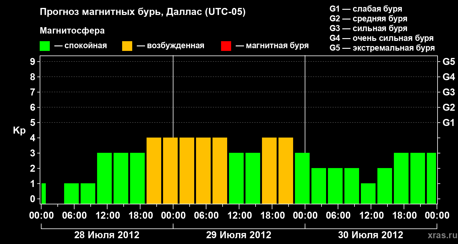Click the G4 label on right axis

(x=449, y=77)
